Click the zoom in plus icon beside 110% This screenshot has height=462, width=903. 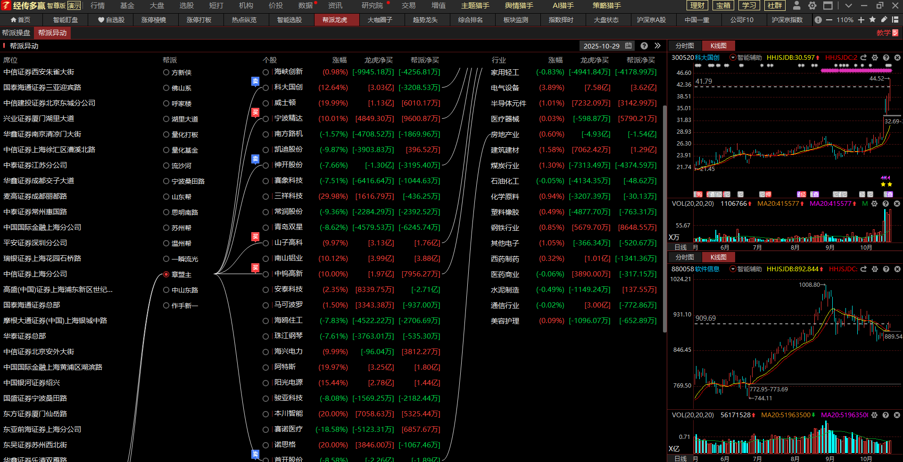[x=861, y=20]
